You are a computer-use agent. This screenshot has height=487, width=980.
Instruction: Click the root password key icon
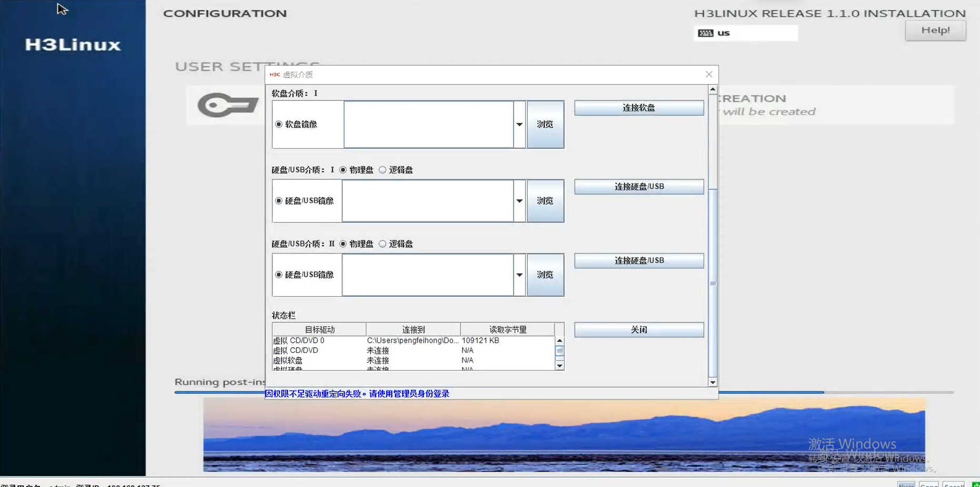(227, 105)
